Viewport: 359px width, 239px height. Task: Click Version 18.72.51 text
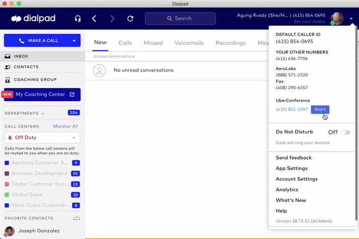point(304,221)
